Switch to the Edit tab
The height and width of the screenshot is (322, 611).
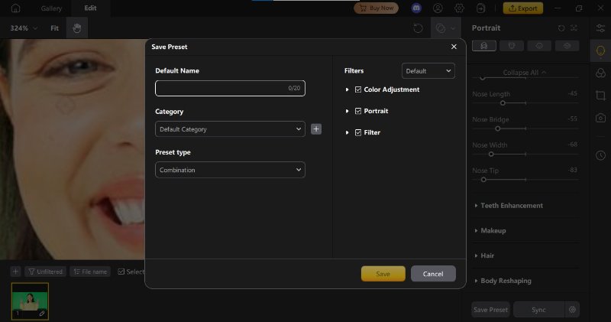pyautogui.click(x=90, y=8)
